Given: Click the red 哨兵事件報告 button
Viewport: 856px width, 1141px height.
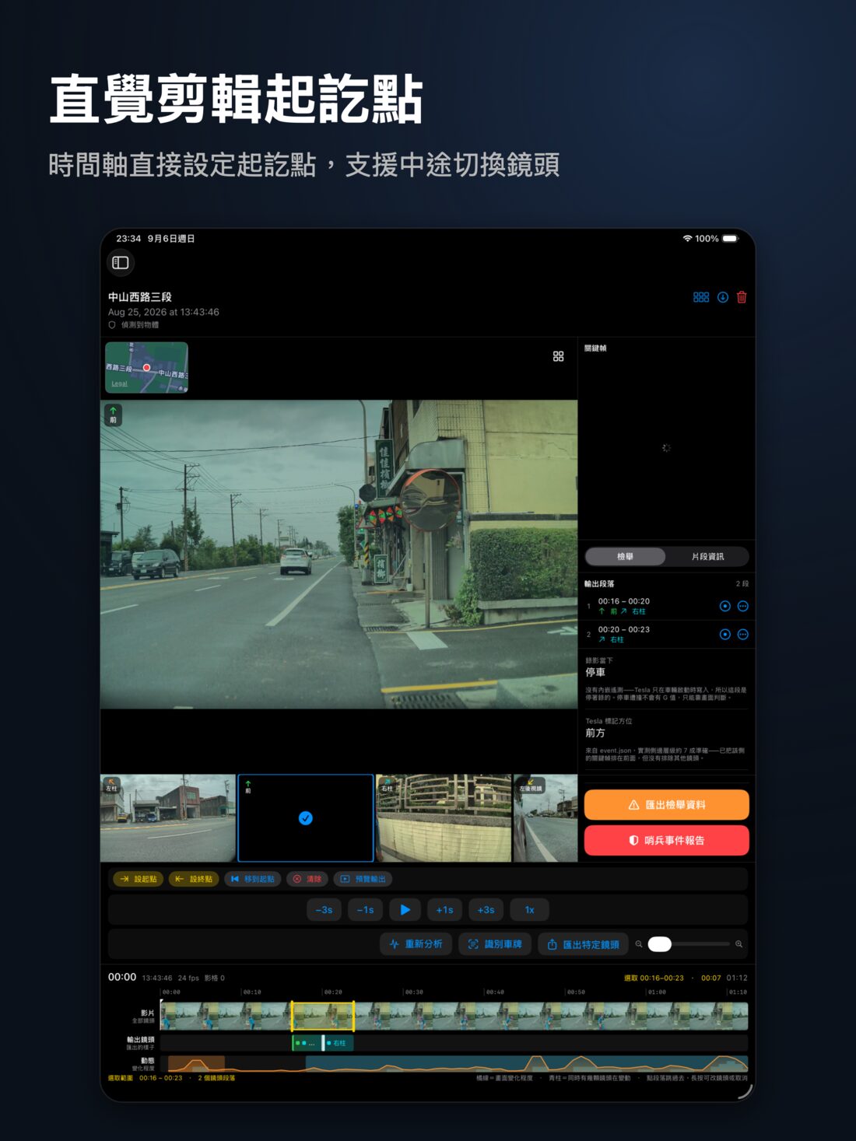Looking at the screenshot, I should coord(667,841).
